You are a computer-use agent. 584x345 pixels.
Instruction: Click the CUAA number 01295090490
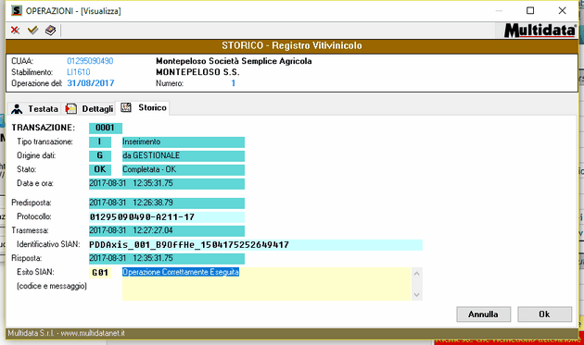90,61
